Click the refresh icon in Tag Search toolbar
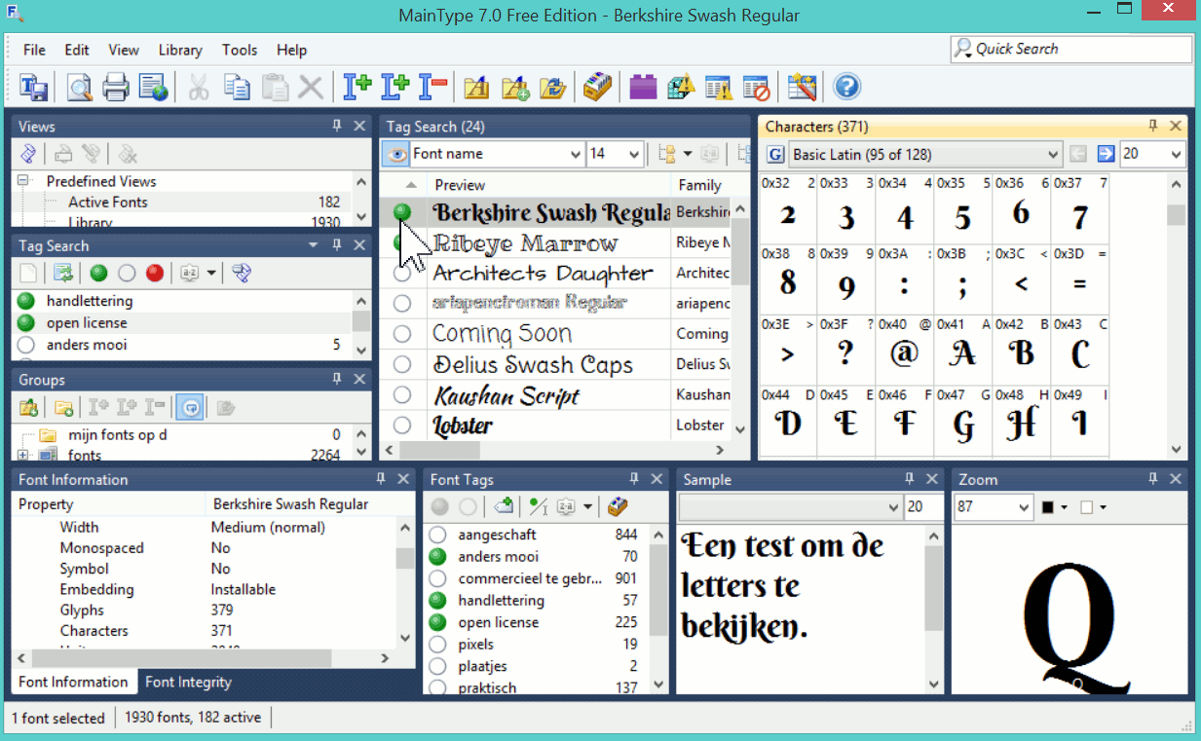The width and height of the screenshot is (1201, 741). (63, 274)
